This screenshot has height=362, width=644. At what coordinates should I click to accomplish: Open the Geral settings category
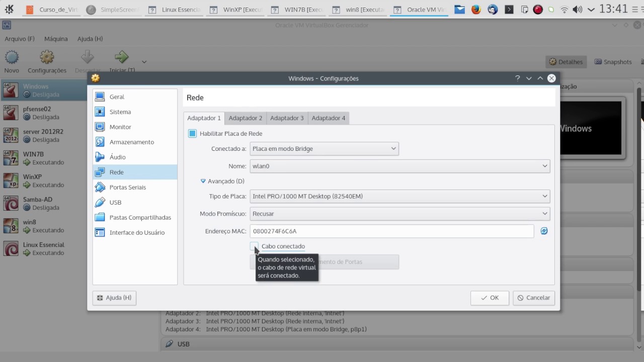pos(135,97)
